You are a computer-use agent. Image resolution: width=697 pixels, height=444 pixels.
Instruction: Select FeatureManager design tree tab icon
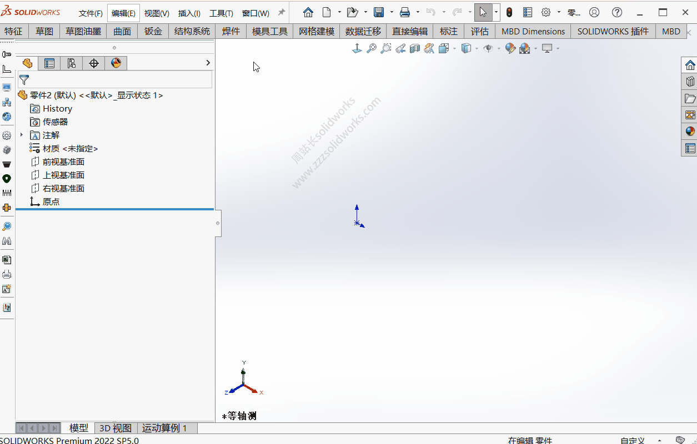pos(27,63)
